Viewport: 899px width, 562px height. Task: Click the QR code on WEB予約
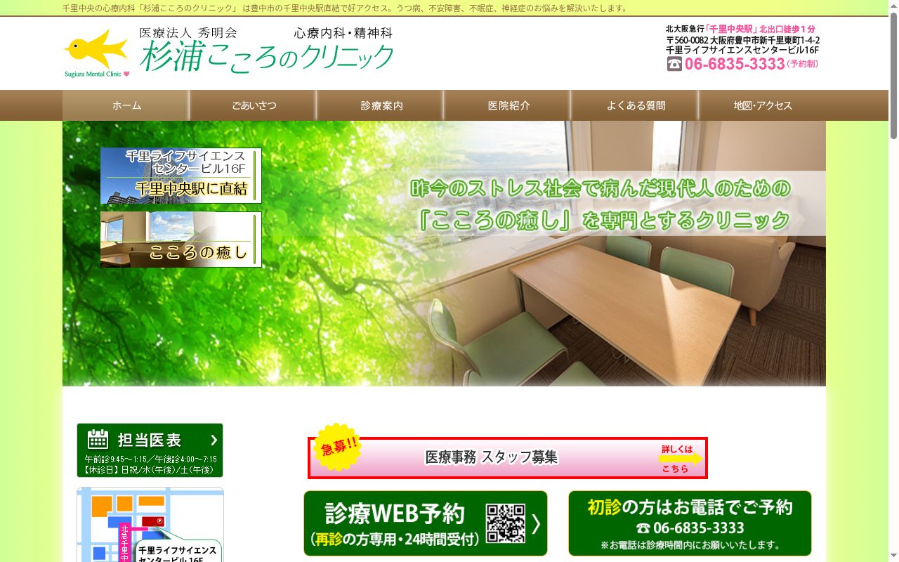(x=506, y=523)
